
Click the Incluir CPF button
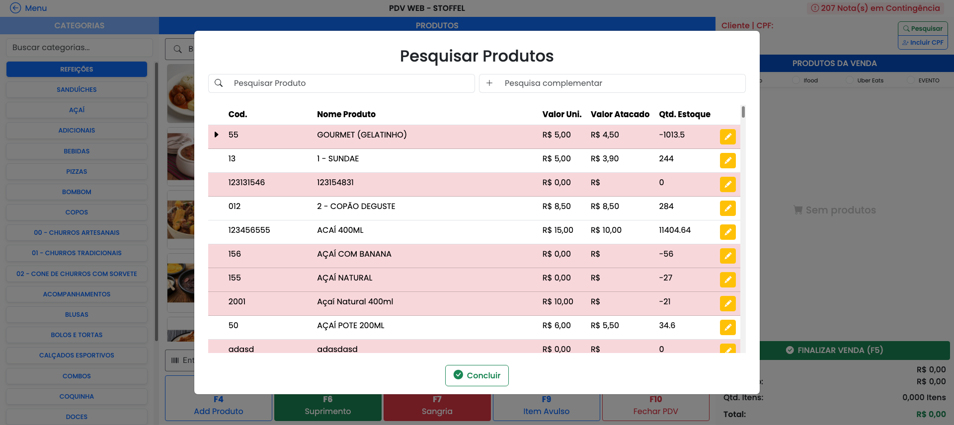pyautogui.click(x=923, y=42)
